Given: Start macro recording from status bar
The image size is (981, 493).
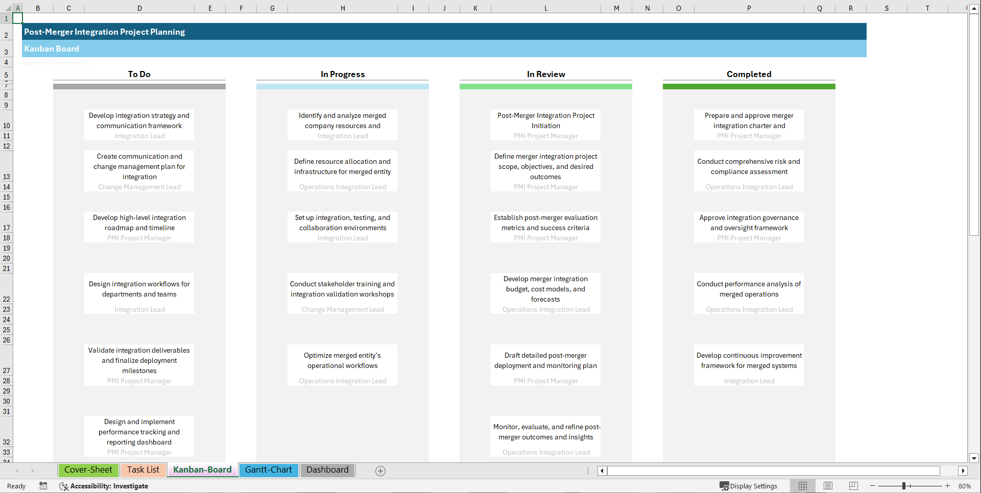Looking at the screenshot, I should pos(43,486).
